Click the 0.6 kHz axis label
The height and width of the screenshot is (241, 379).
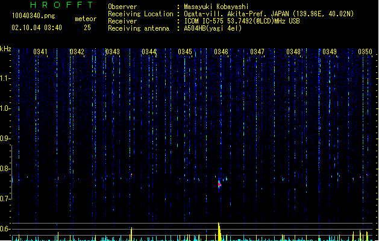5,229
